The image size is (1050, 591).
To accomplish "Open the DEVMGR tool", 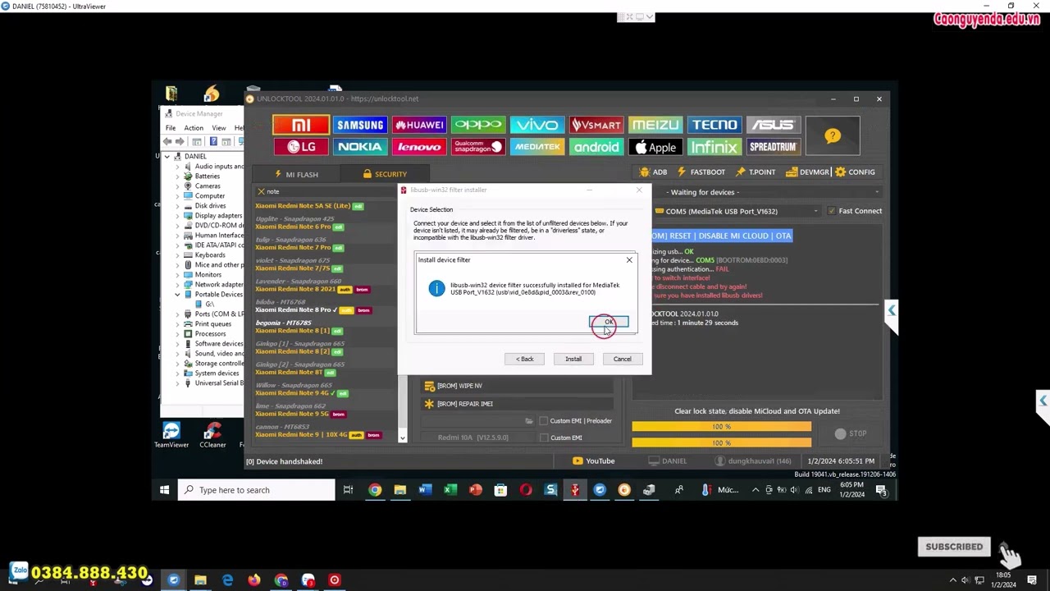I will (808, 172).
